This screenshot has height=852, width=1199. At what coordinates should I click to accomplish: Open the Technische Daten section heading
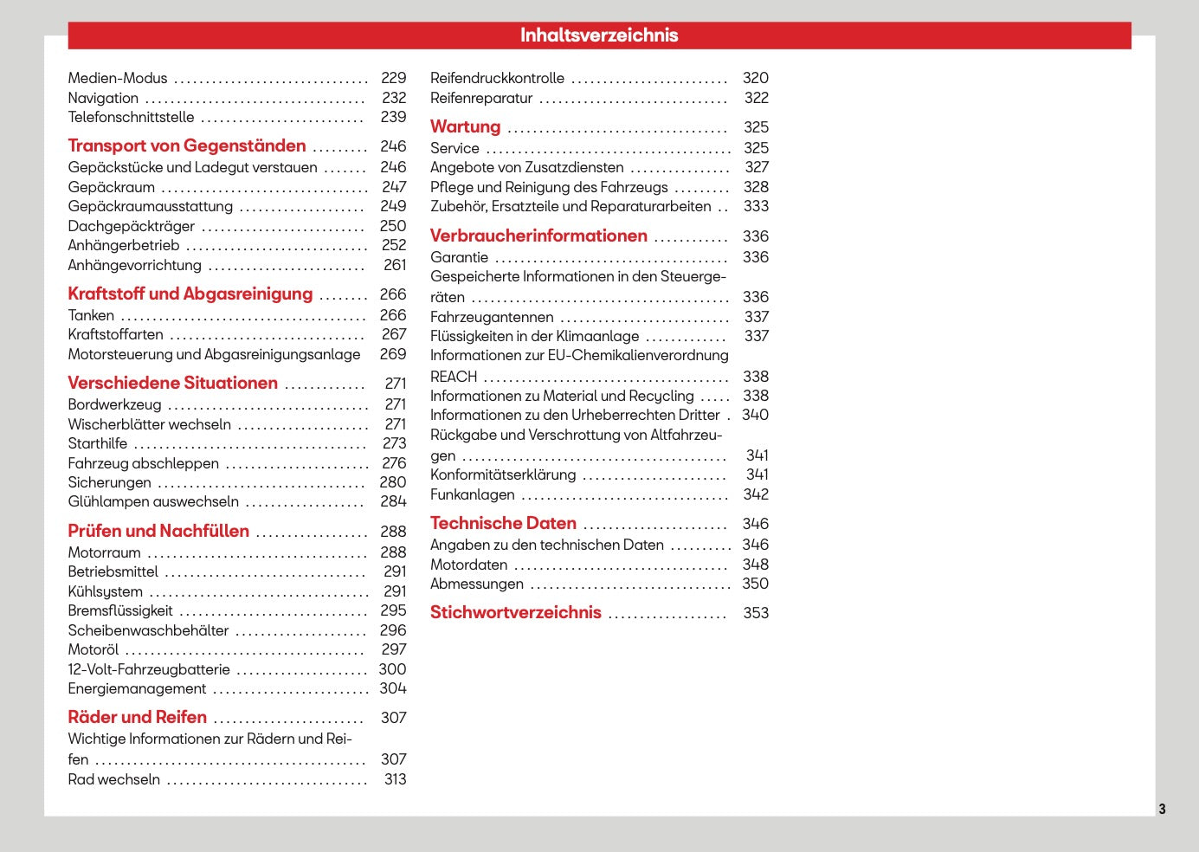[x=503, y=523]
